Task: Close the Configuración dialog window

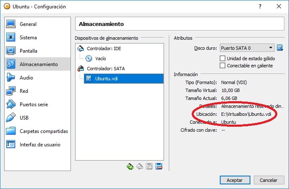Action: coord(279,6)
